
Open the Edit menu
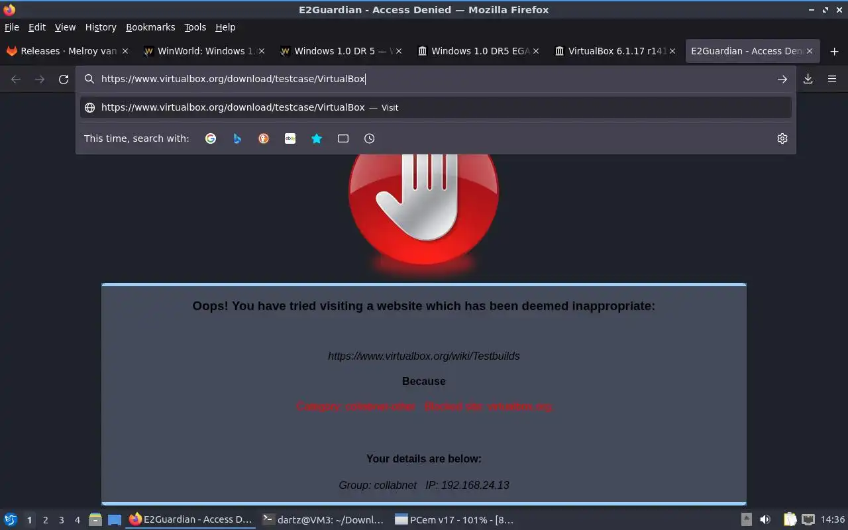pyautogui.click(x=37, y=27)
